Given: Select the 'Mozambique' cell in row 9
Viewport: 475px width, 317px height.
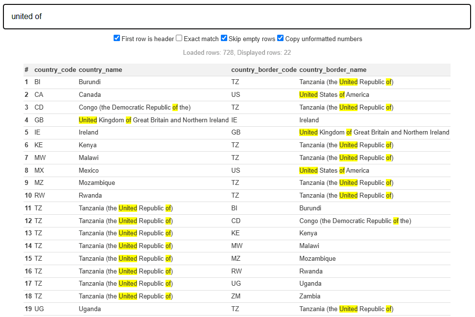Looking at the screenshot, I should coord(97,183).
